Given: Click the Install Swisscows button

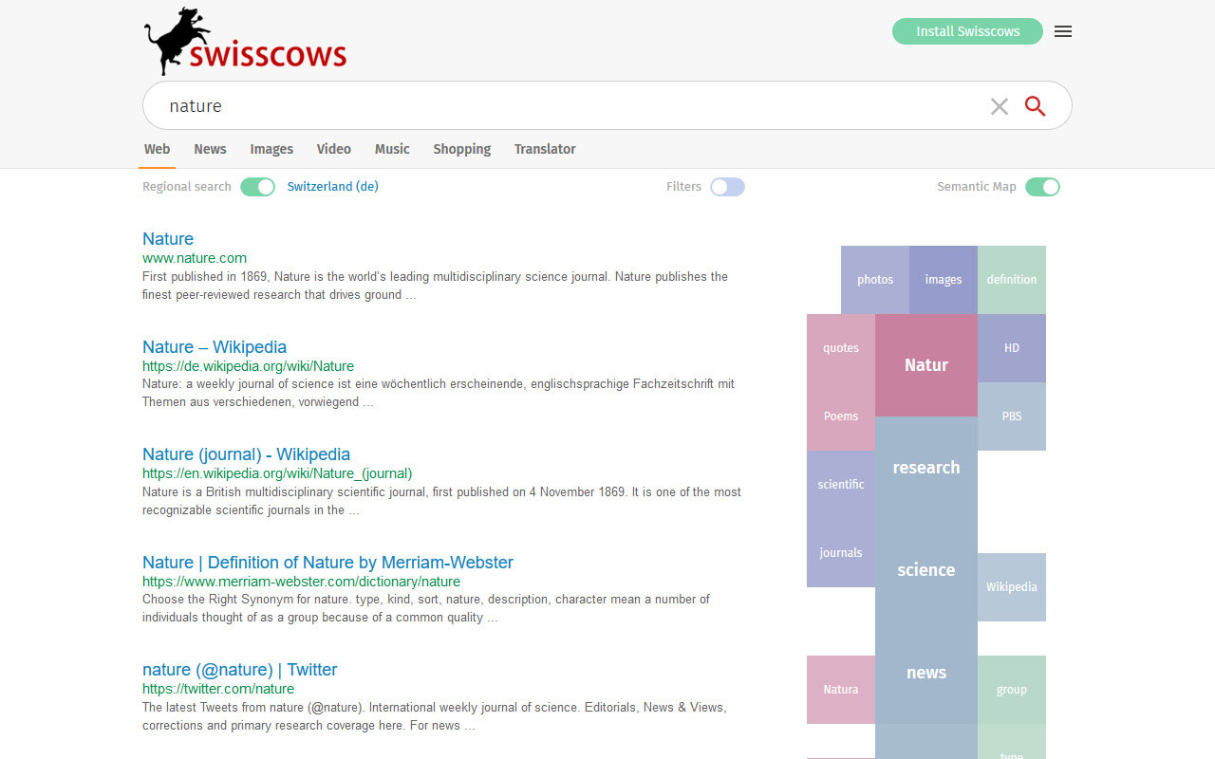Looking at the screenshot, I should pos(967,31).
